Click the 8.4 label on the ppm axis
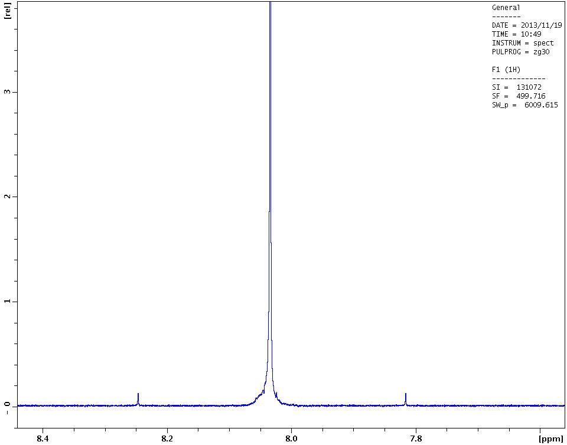 (x=43, y=438)
